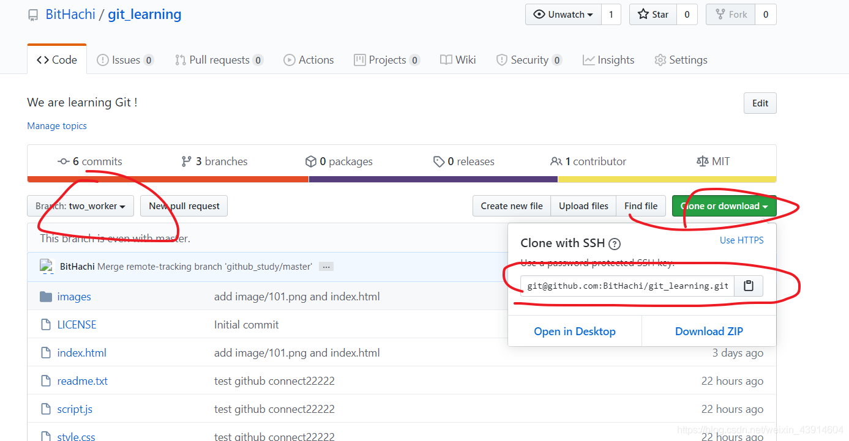Open the Merge remote-tracking branch commit message

click(x=204, y=267)
